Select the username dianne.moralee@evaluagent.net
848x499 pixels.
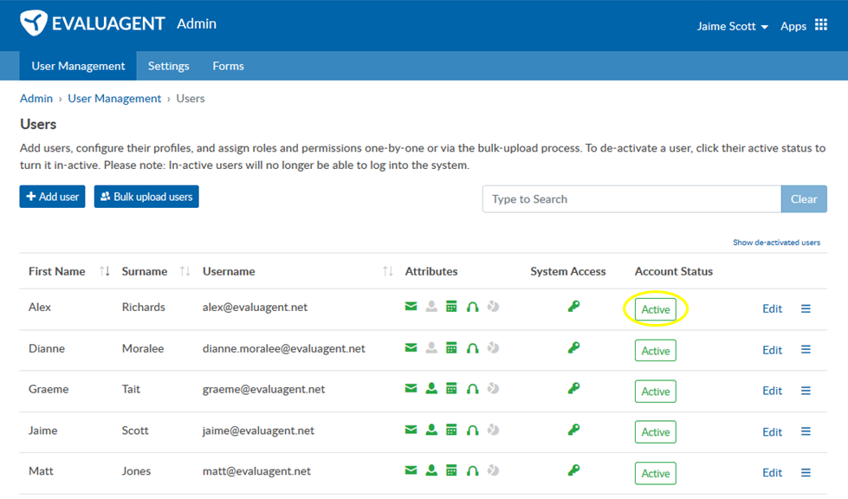[x=284, y=349]
